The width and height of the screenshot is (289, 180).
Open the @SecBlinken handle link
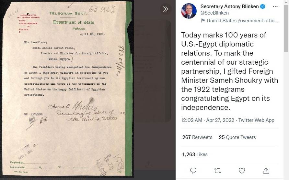tap(214, 13)
